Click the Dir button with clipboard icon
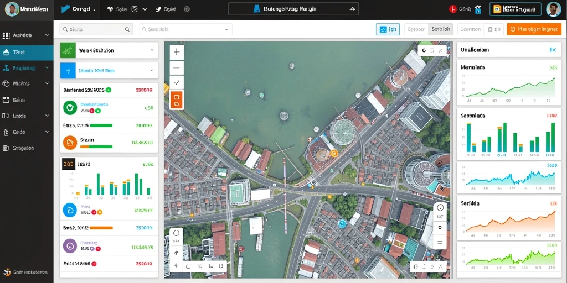The height and width of the screenshot is (283, 567). point(494,30)
